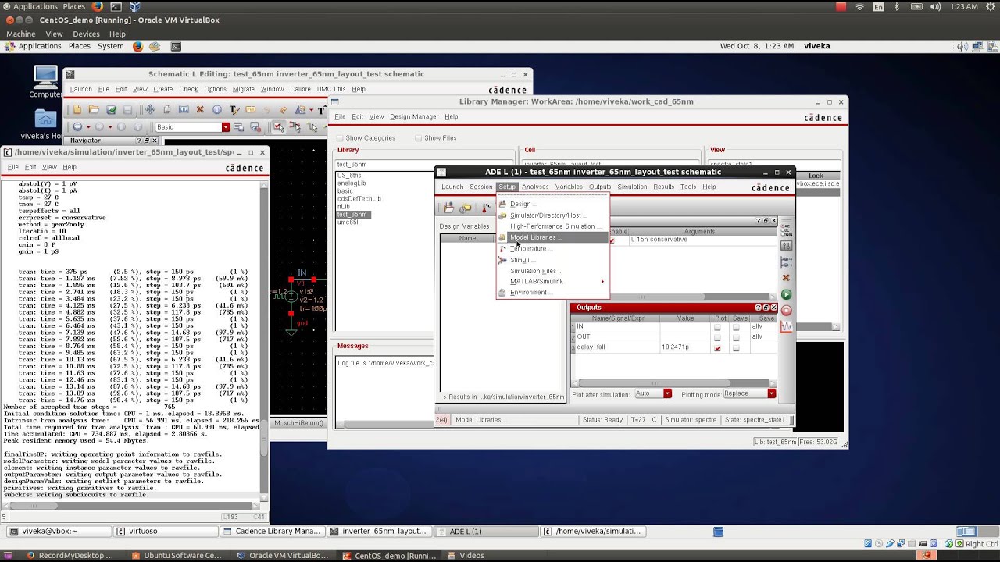Open ADE Results menu
Image resolution: width=1000 pixels, height=562 pixels.
(663, 187)
